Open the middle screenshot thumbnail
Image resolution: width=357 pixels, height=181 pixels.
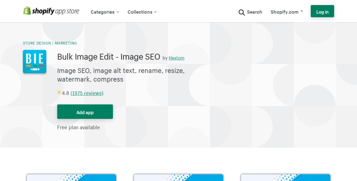pos(178,178)
